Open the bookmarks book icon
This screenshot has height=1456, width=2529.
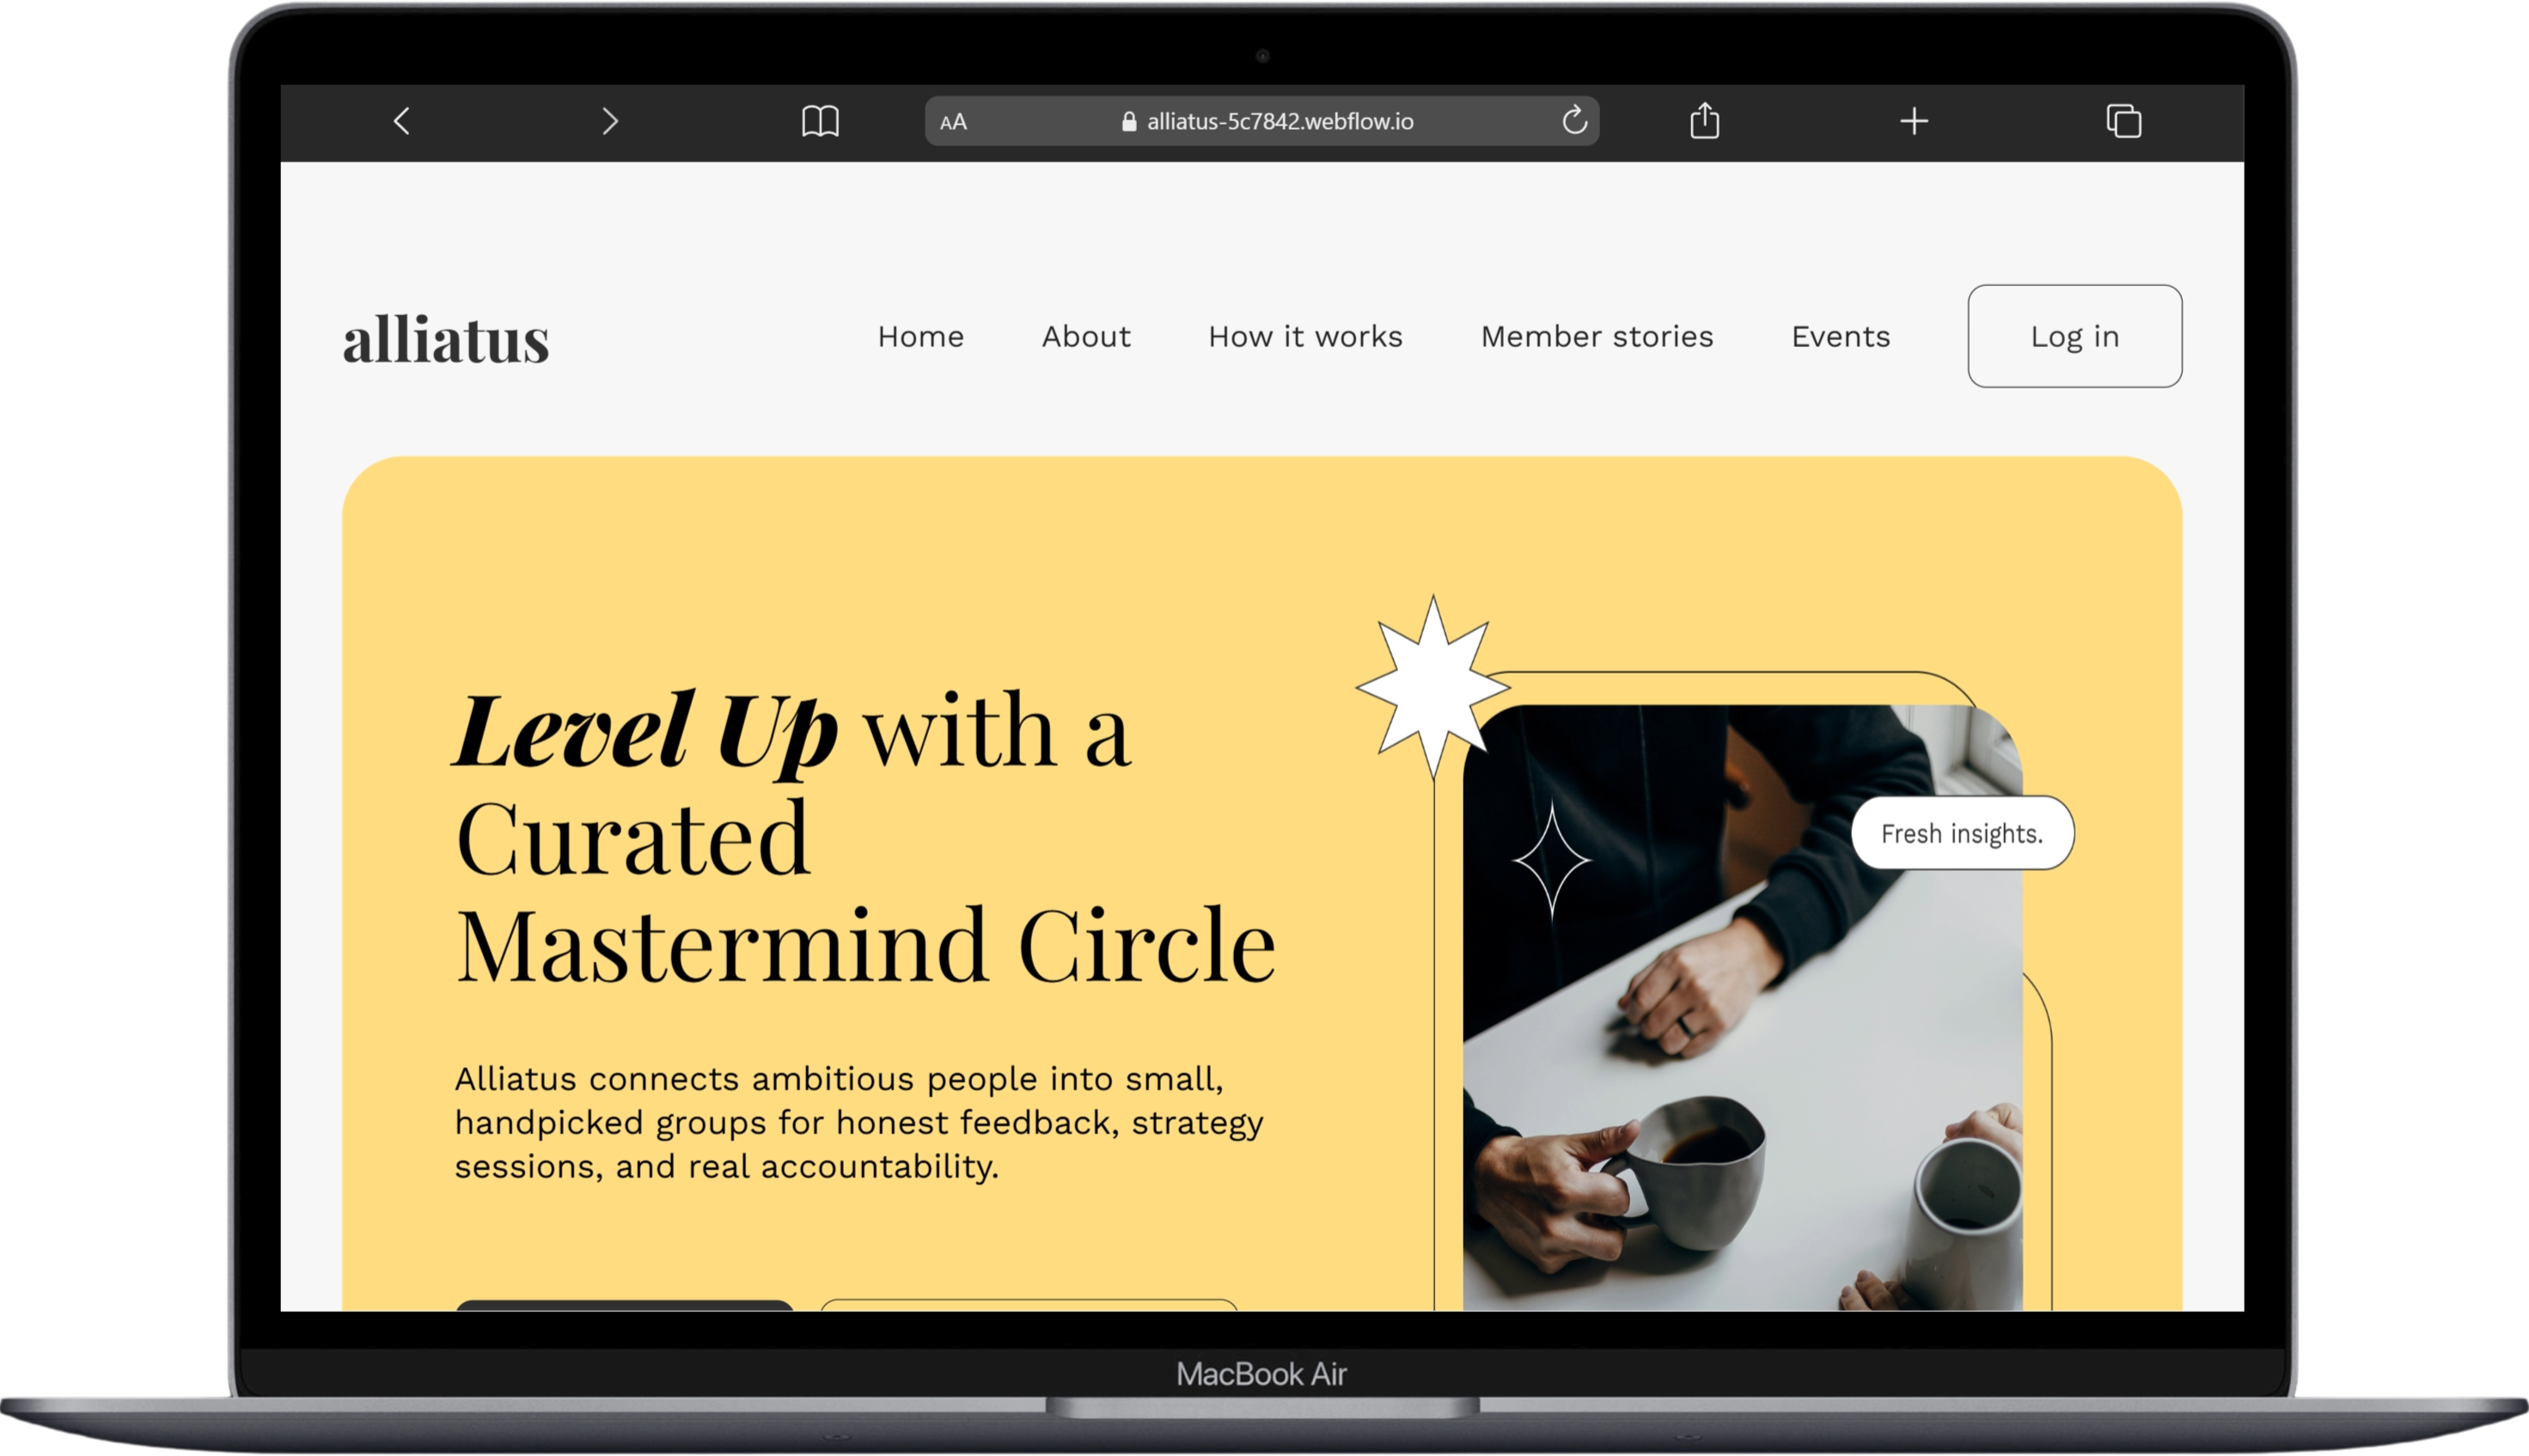click(x=821, y=121)
